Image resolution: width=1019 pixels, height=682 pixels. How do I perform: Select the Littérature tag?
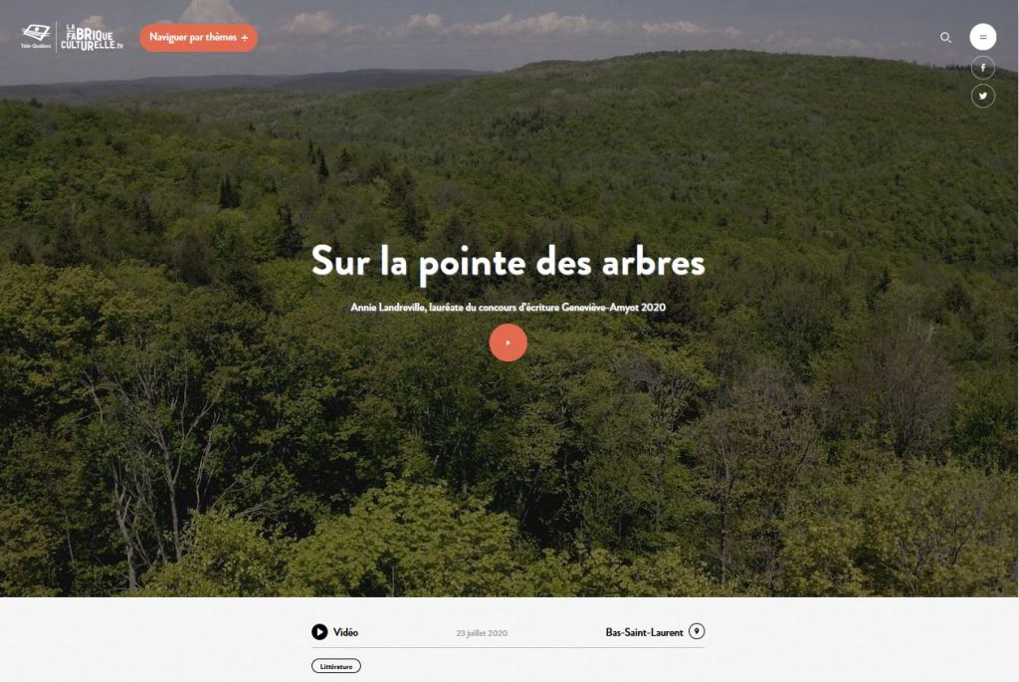tap(336, 666)
